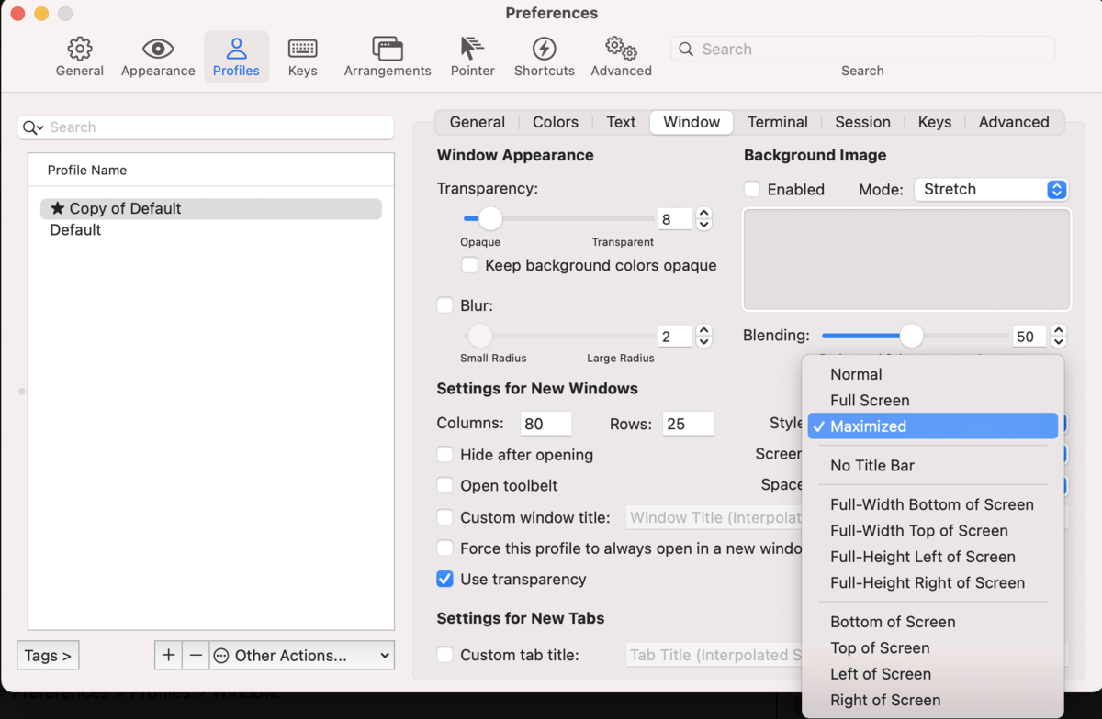Open the background Mode Stretch dropdown
The width and height of the screenshot is (1102, 719).
coord(991,189)
